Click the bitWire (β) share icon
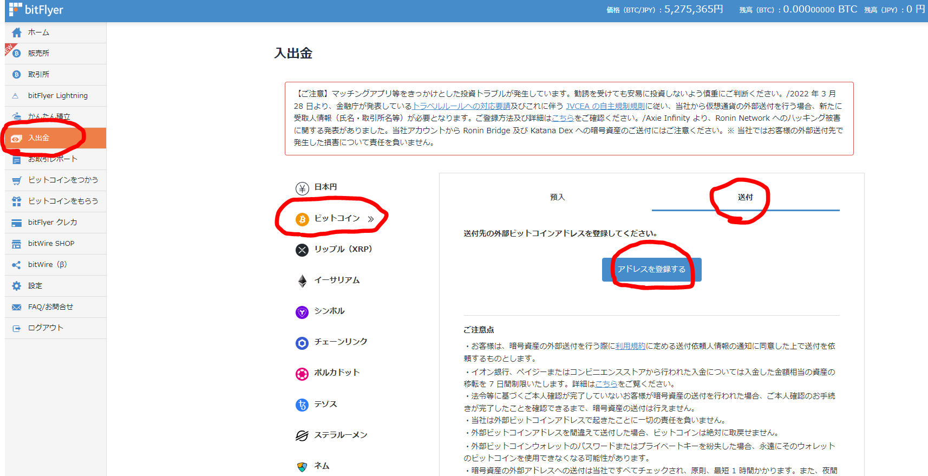This screenshot has height=476, width=928. 17,265
